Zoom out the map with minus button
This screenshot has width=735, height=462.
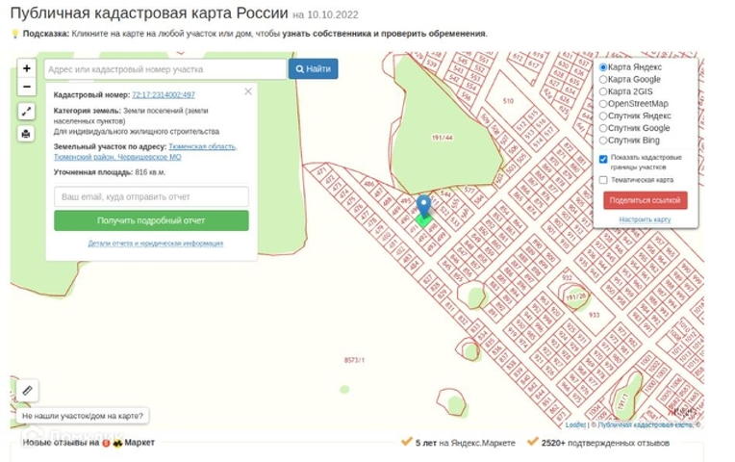pos(27,87)
